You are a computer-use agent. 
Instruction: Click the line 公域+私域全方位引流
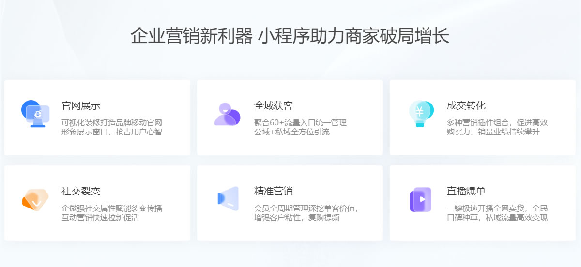[x=292, y=132]
